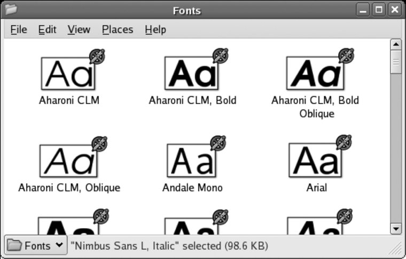Screen dimensions: 406x259
Task: Open the File menu
Action: 19,30
